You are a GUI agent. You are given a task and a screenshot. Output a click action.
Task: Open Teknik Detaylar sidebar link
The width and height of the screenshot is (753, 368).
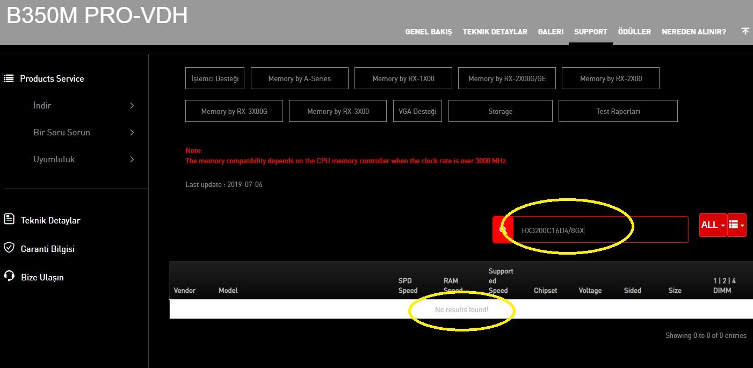(x=50, y=220)
